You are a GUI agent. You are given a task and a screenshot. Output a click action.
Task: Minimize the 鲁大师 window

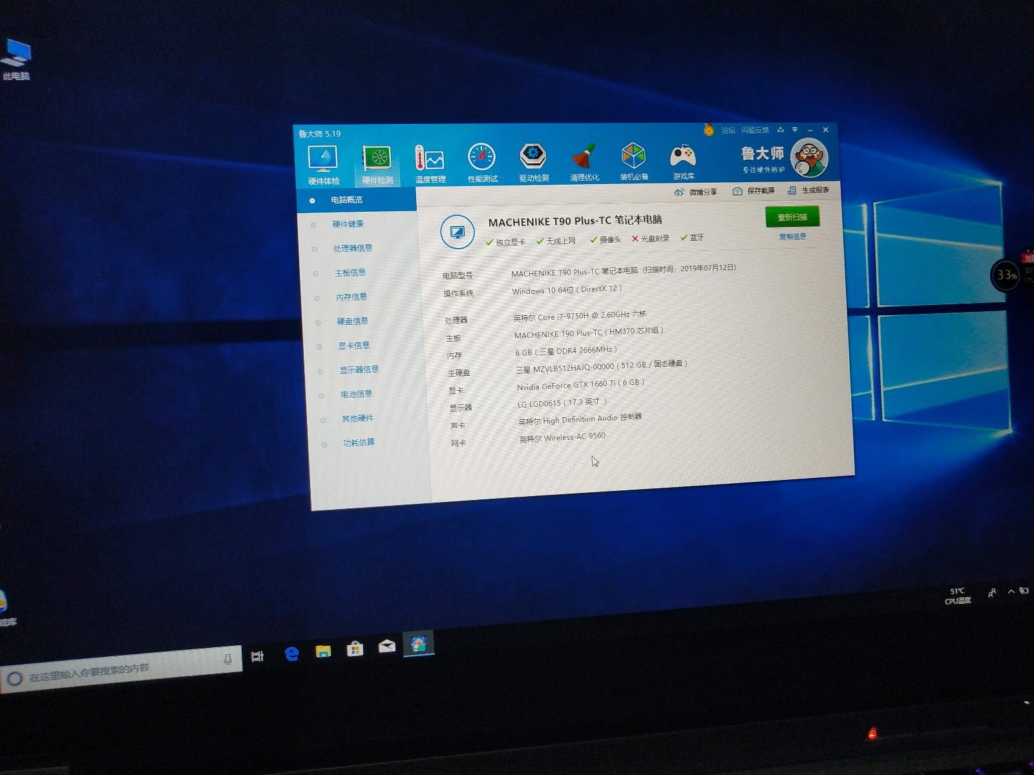coord(810,130)
